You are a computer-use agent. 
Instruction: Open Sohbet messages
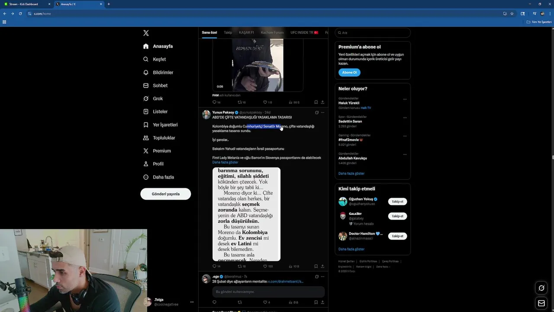pyautogui.click(x=155, y=85)
